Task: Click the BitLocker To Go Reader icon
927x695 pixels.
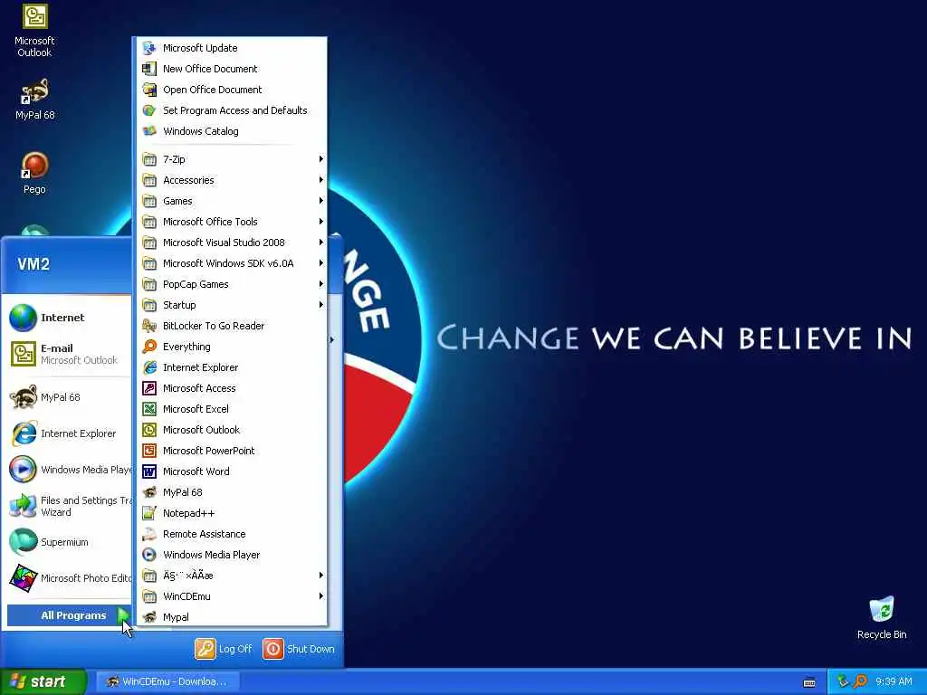Action: 149,326
